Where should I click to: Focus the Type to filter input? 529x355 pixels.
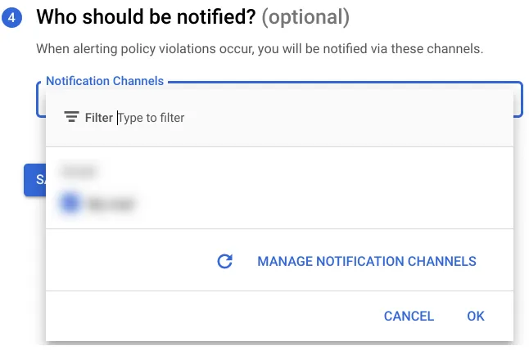click(x=246, y=118)
